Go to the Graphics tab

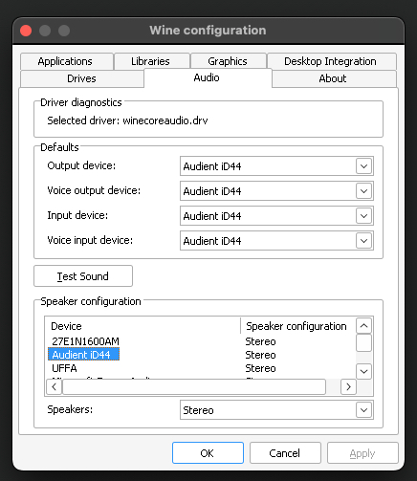pyautogui.click(x=228, y=61)
